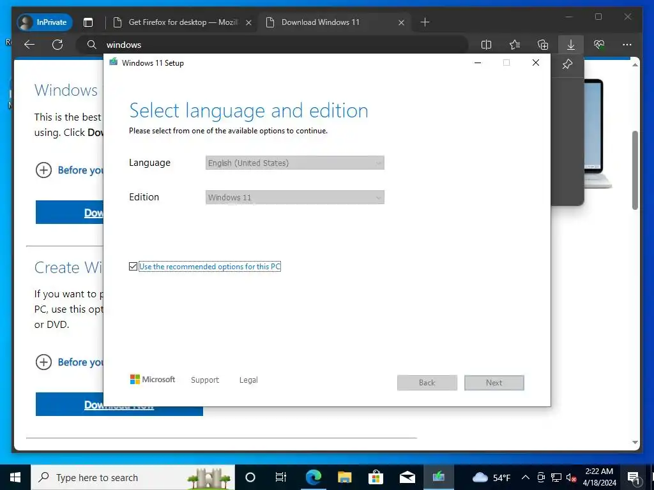Screen dimensions: 654x490
Task: Open File Explorer from the taskbar
Action: [344, 477]
